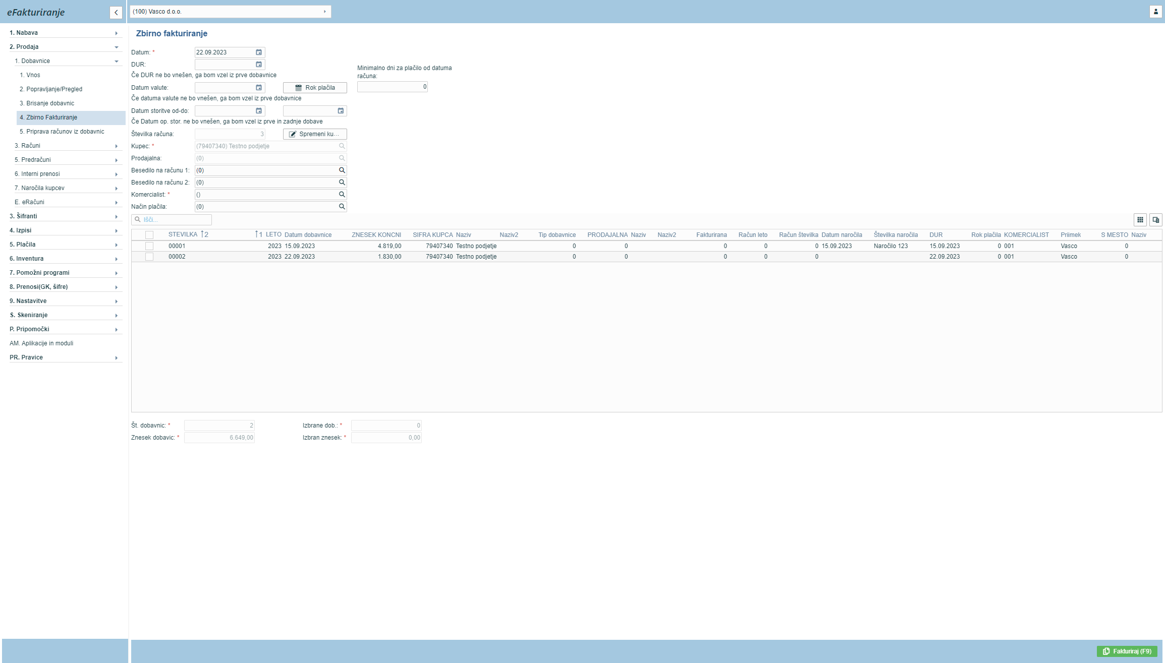Expand the 8. Prenosi(GK, šifre) menu

(66, 287)
